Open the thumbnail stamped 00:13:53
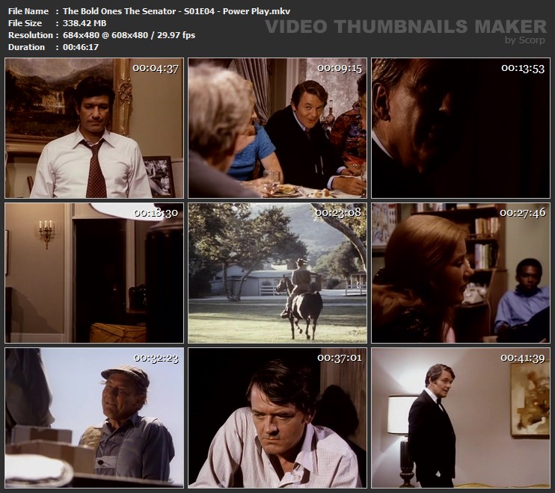This screenshot has height=493, width=555. pos(461,128)
